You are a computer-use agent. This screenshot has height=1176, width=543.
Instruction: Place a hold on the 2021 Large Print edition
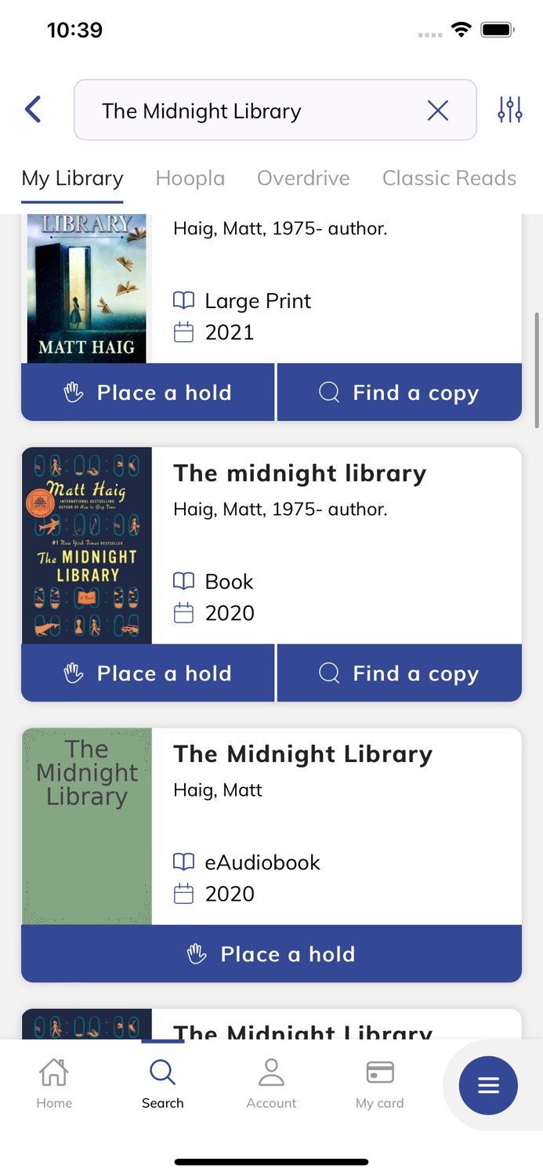coord(147,392)
